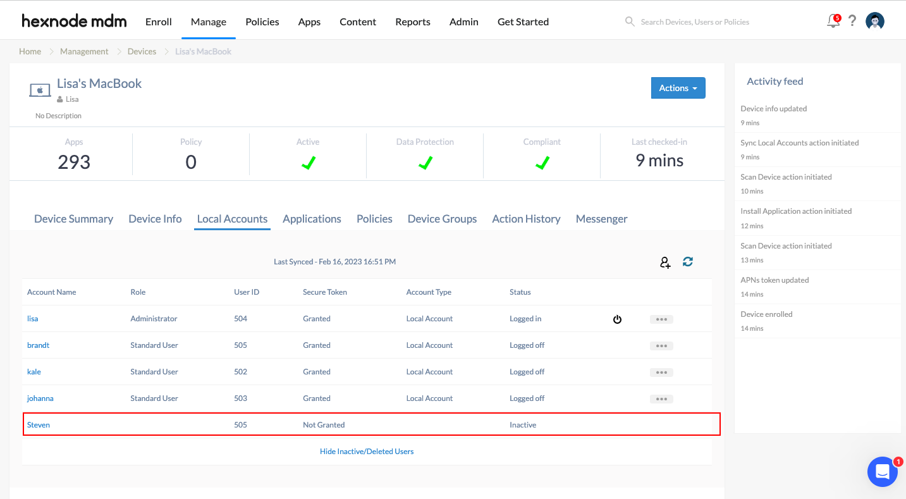The image size is (906, 499).
Task: Switch to the Messenger tab
Action: pyautogui.click(x=601, y=219)
